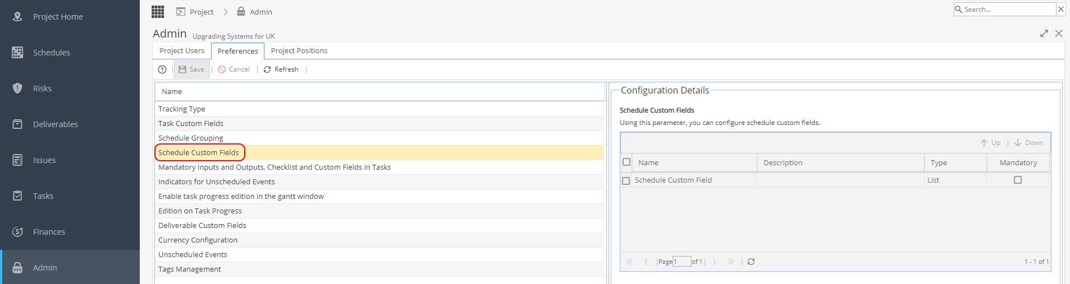
Task: Sort by Name column in preferences list
Action: coord(379,91)
